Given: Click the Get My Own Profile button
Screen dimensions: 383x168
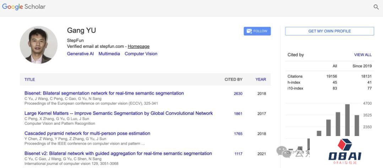Looking at the screenshot, I should coord(329,31).
